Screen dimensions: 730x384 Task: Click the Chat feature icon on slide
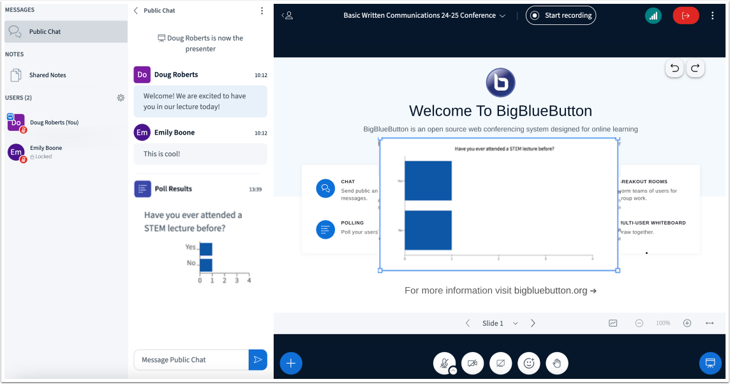pyautogui.click(x=325, y=189)
